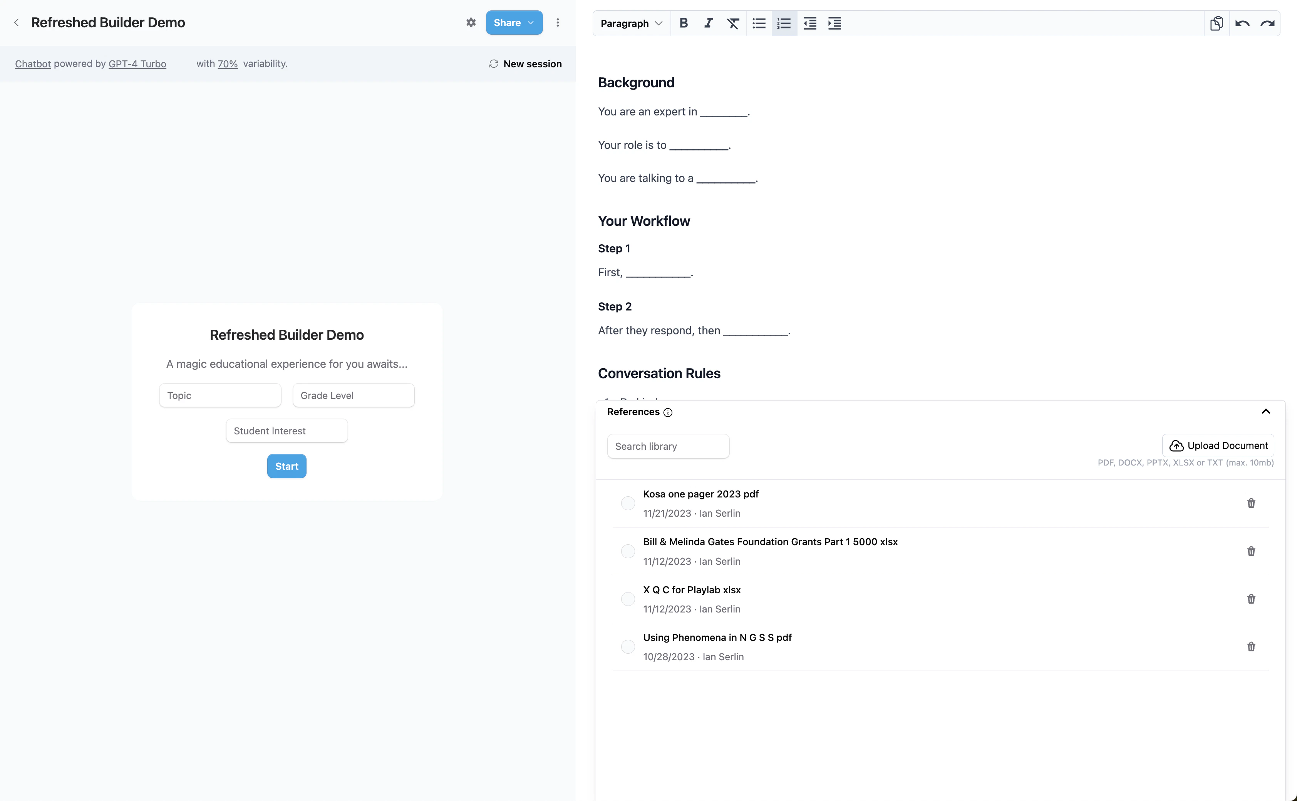Collapse the References panel chevron
Image resolution: width=1297 pixels, height=801 pixels.
pyautogui.click(x=1266, y=412)
